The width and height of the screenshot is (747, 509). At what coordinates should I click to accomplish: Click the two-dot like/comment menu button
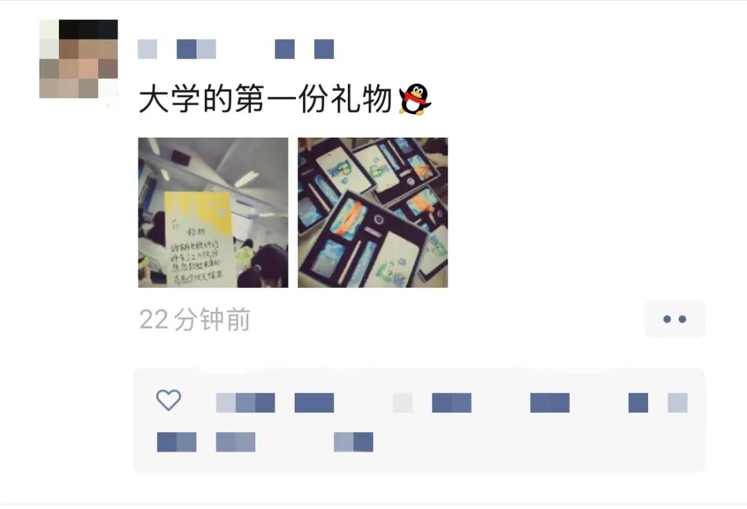coord(674,319)
